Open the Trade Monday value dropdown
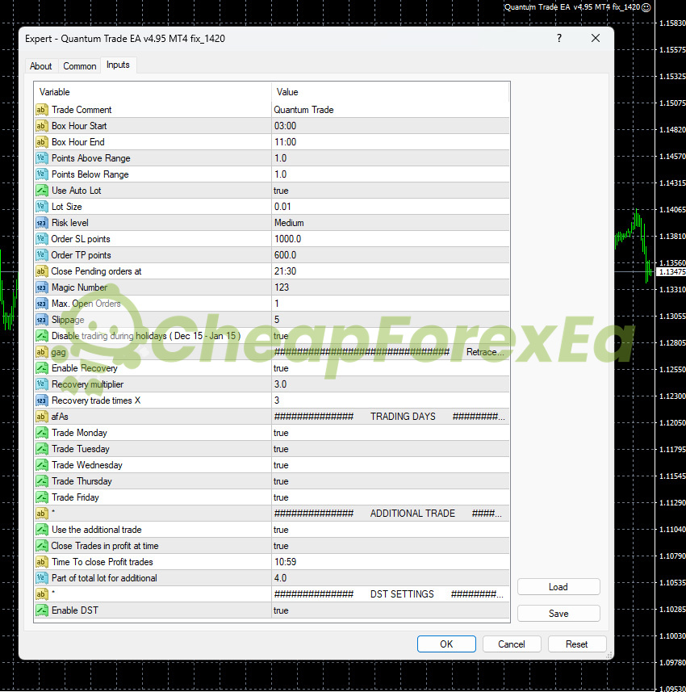The height and width of the screenshot is (692, 686). click(x=391, y=433)
